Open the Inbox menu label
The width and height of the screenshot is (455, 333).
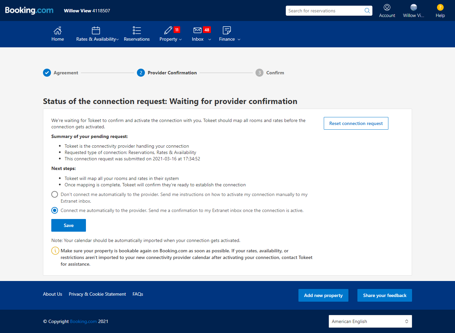[x=198, y=39]
